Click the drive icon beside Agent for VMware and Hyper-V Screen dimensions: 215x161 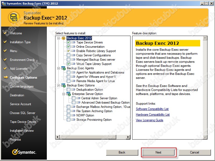click(73, 77)
